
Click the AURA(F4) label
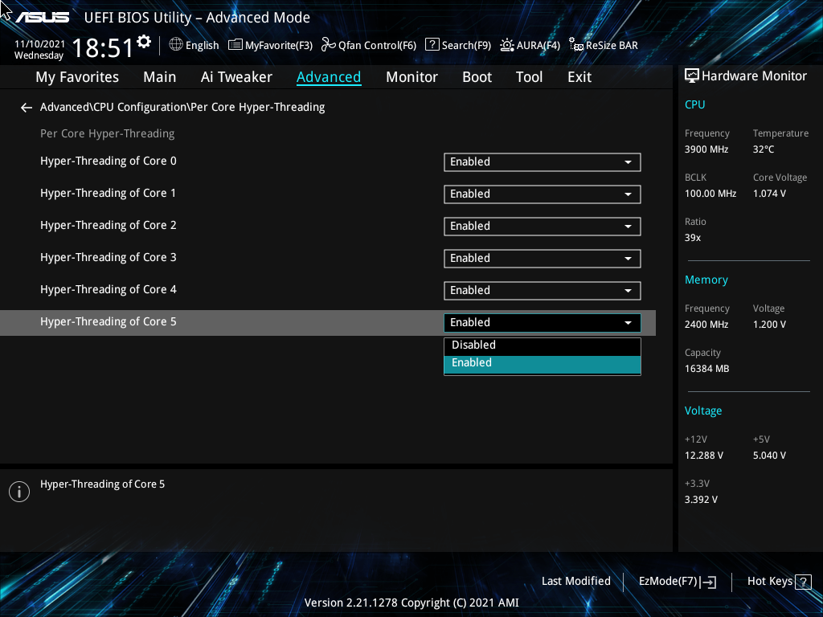[538, 46]
